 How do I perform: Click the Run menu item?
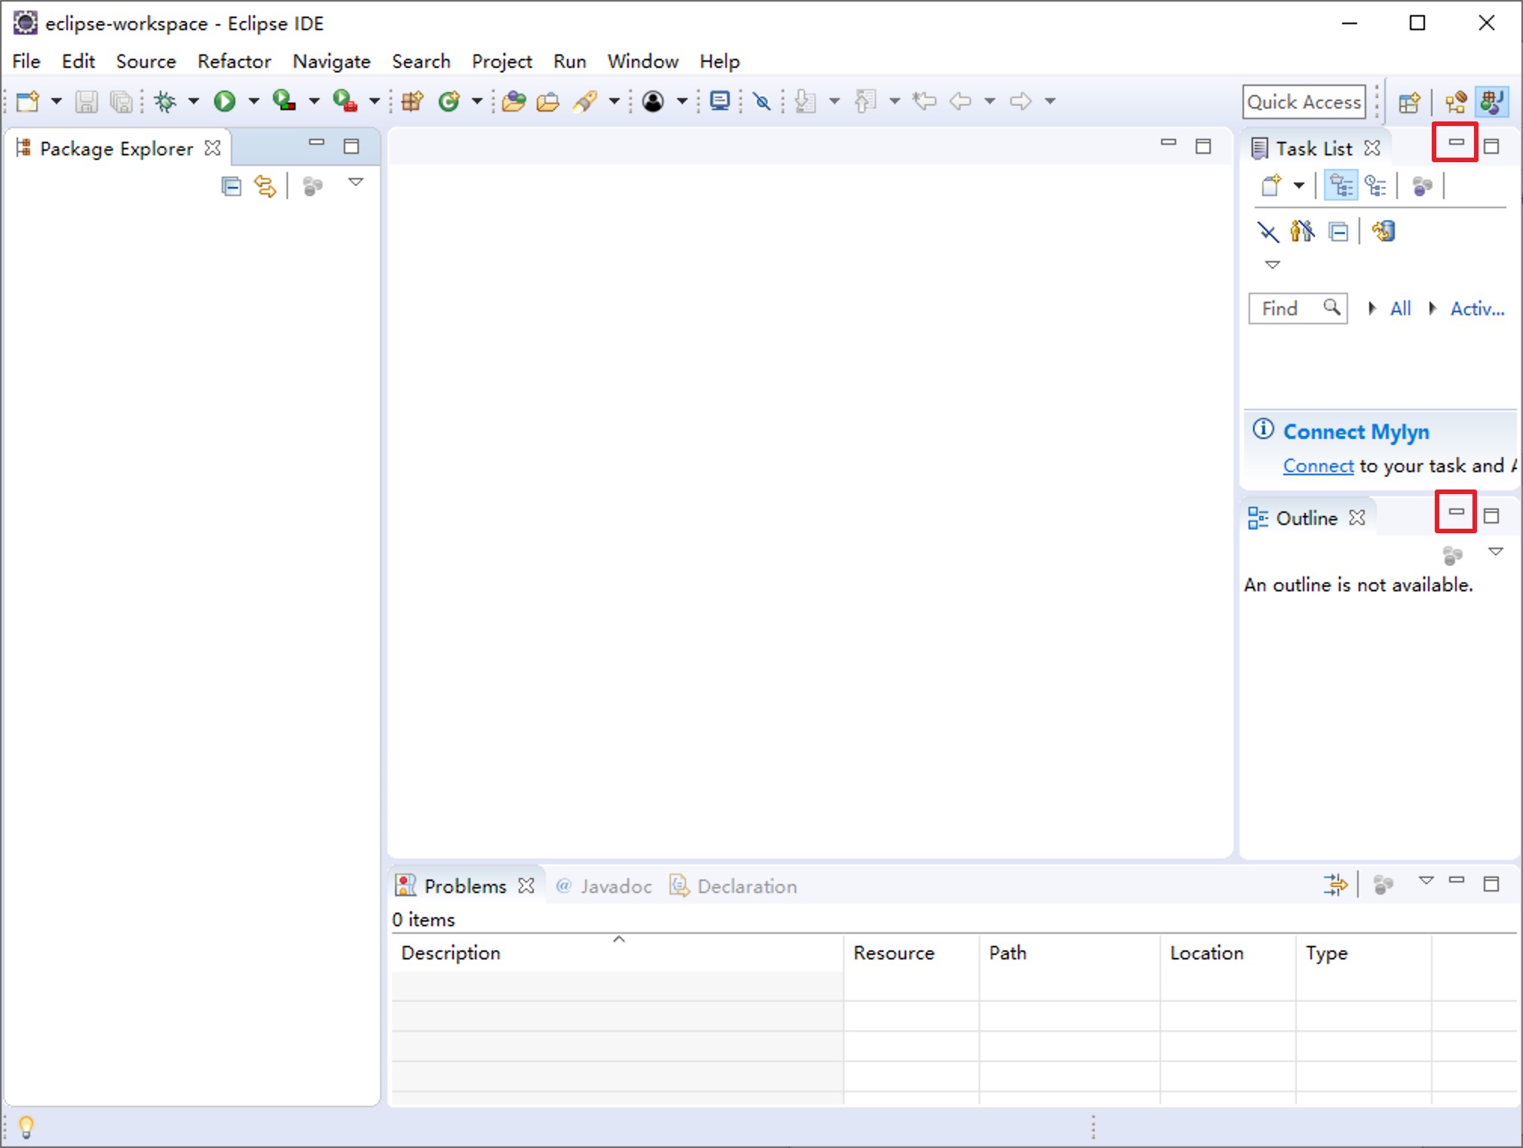(x=568, y=60)
